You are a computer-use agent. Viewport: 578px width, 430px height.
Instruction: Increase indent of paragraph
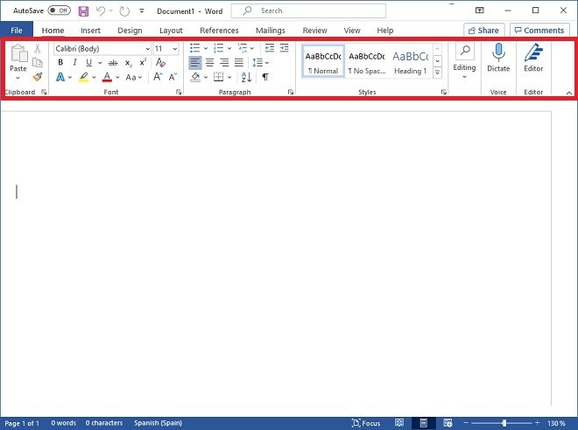click(x=285, y=48)
